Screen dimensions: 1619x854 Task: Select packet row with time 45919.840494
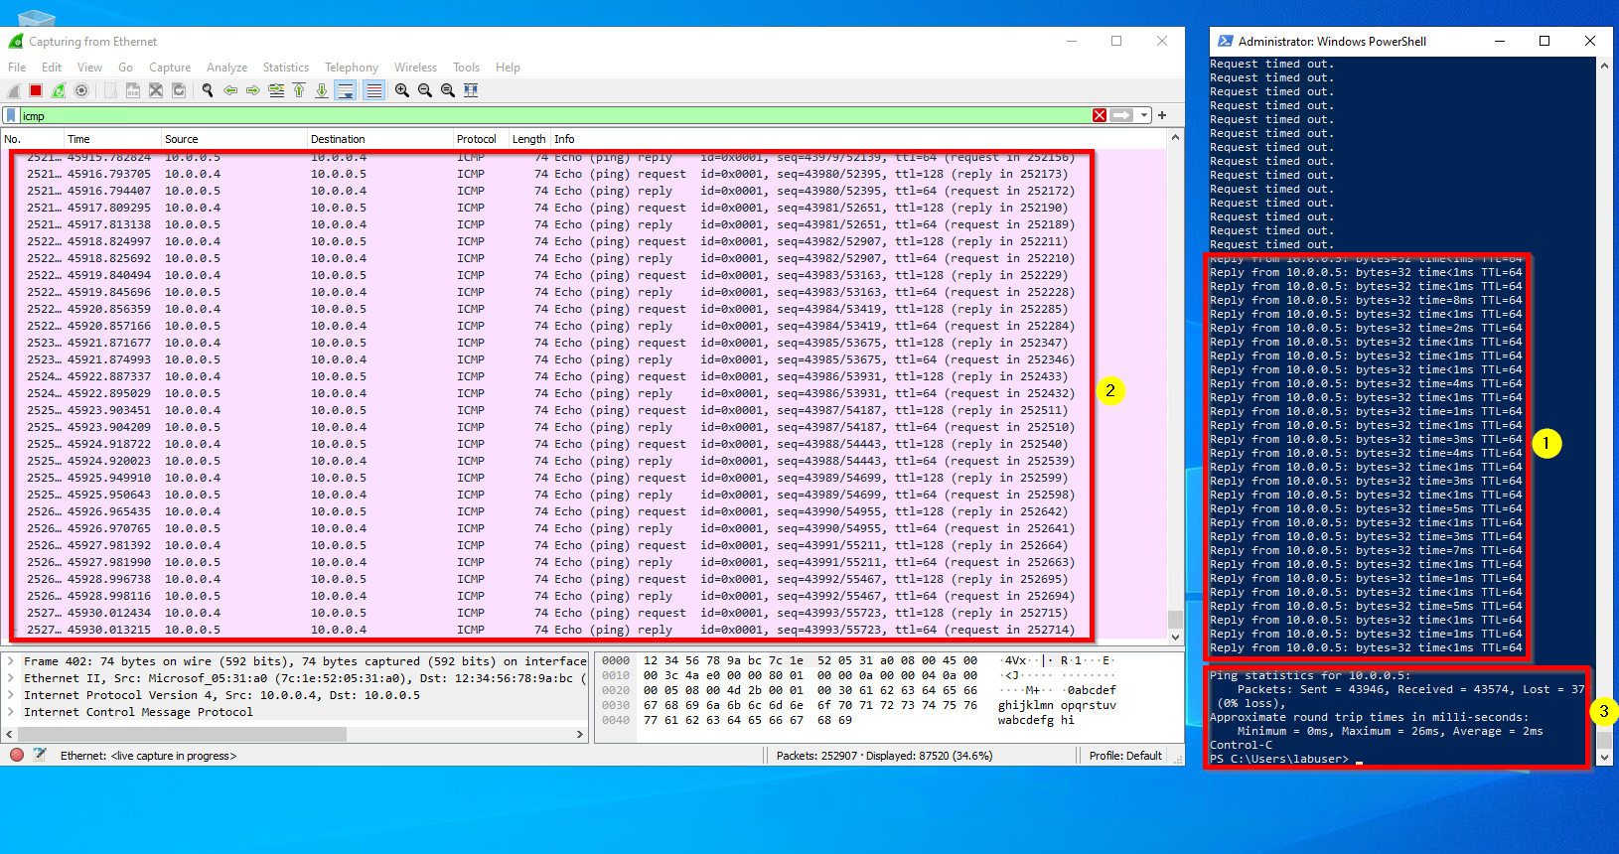coord(584,275)
